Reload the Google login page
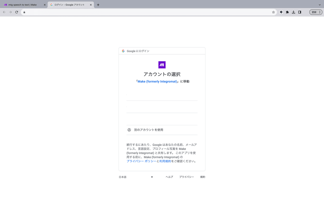The width and height of the screenshot is (324, 202). coord(17,12)
